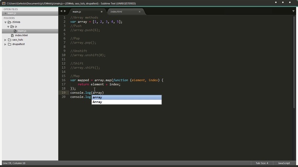Expand the drupaltest folder
298x167 pixels.
click(x=5, y=44)
